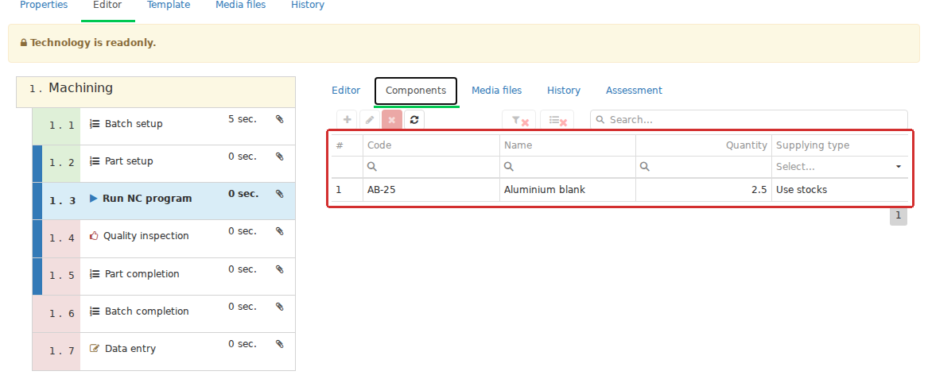Click the search icon in Quantity filter
This screenshot has width=928, height=379.
[x=644, y=167]
